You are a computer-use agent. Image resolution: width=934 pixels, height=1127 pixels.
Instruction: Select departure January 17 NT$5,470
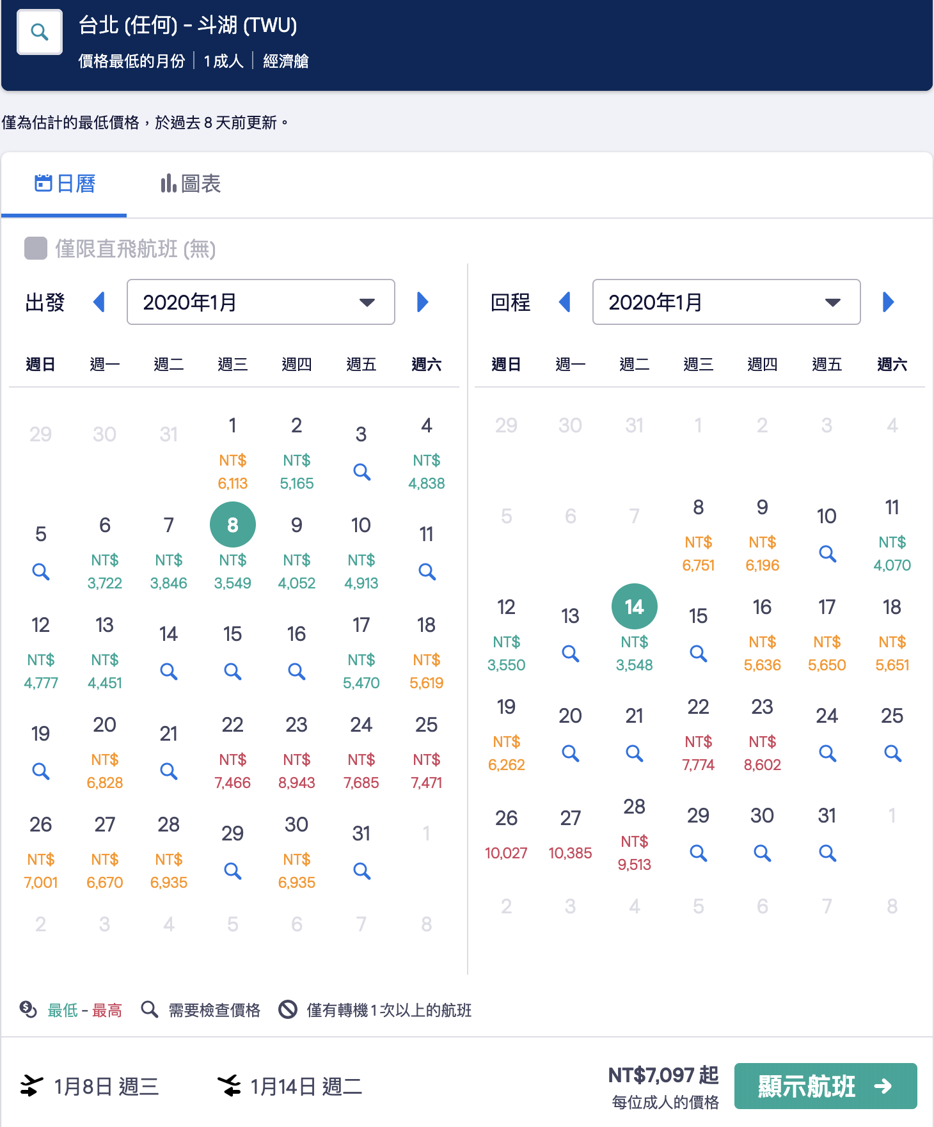(361, 653)
